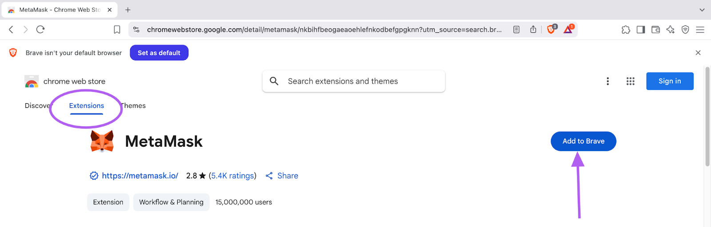This screenshot has width=711, height=227.
Task: Open the extensions puzzle icon
Action: click(x=626, y=30)
